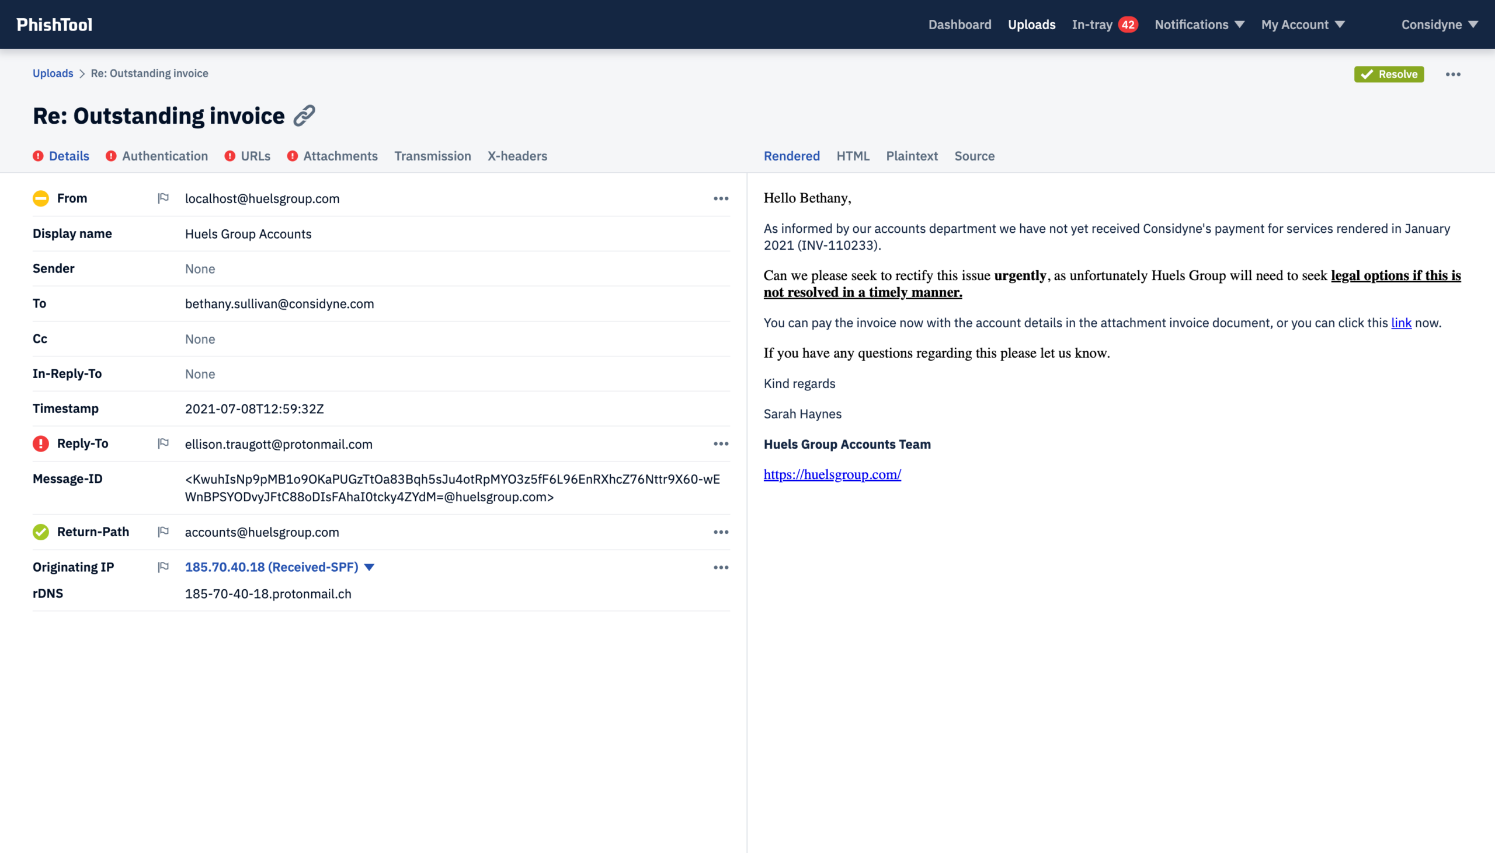1495x853 pixels.
Task: Select the From address localhost@huelsgroup.com
Action: click(x=262, y=198)
